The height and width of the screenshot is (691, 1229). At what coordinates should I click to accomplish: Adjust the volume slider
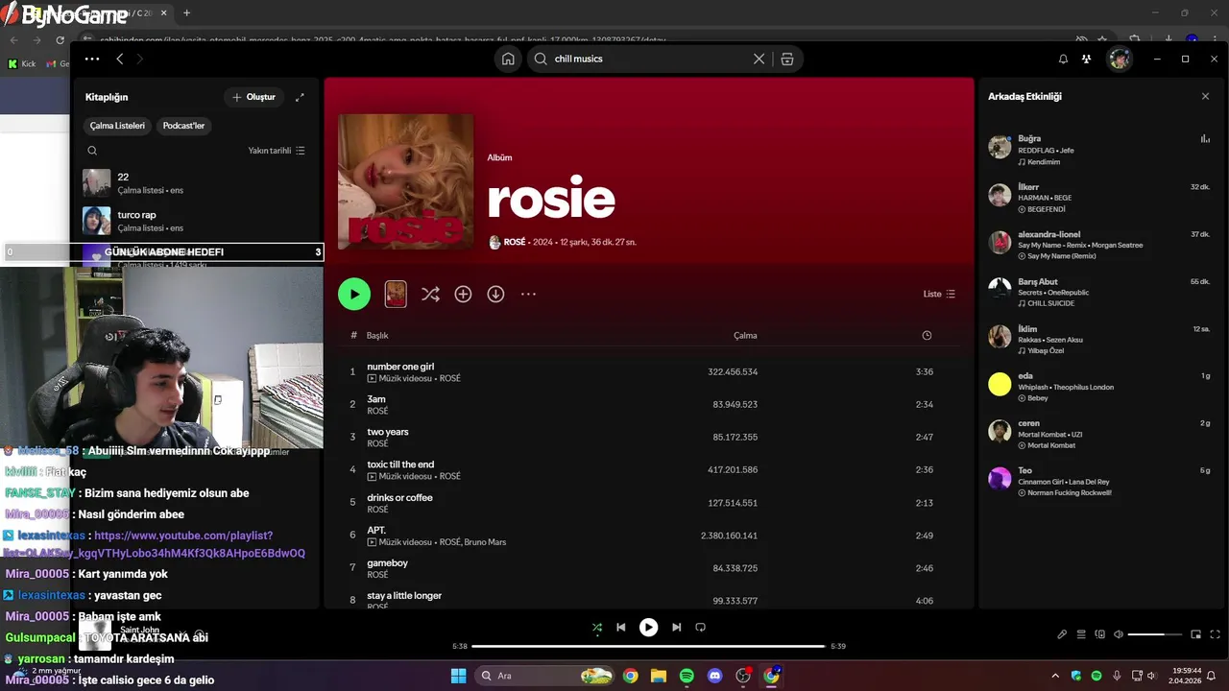coord(1154,634)
